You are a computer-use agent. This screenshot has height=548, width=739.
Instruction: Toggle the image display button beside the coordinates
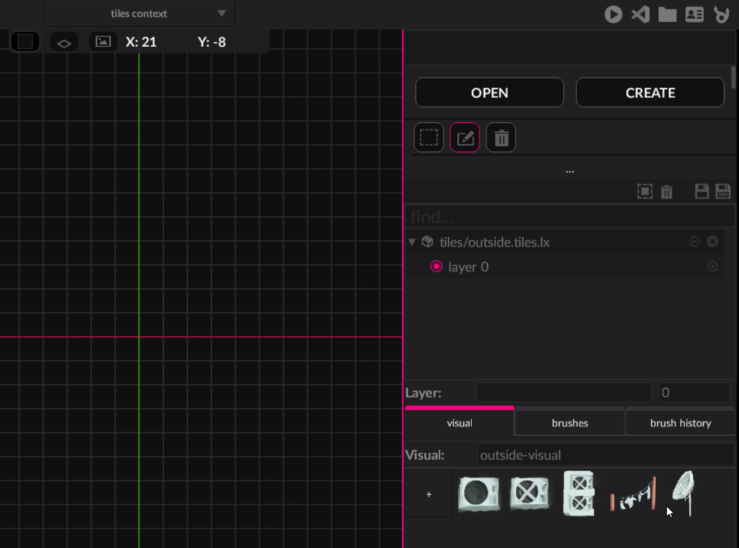pyautogui.click(x=103, y=42)
